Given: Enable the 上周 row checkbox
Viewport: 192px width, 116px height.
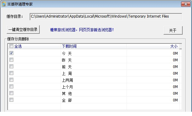Looking at the screenshot, I should [11, 73].
